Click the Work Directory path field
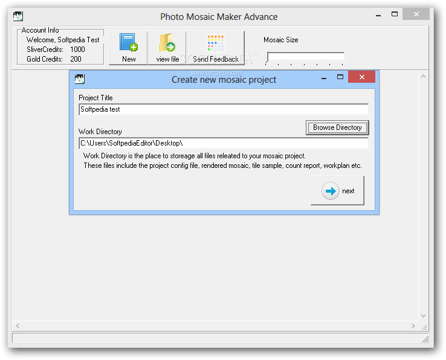This screenshot has height=360, width=446. pos(224,143)
